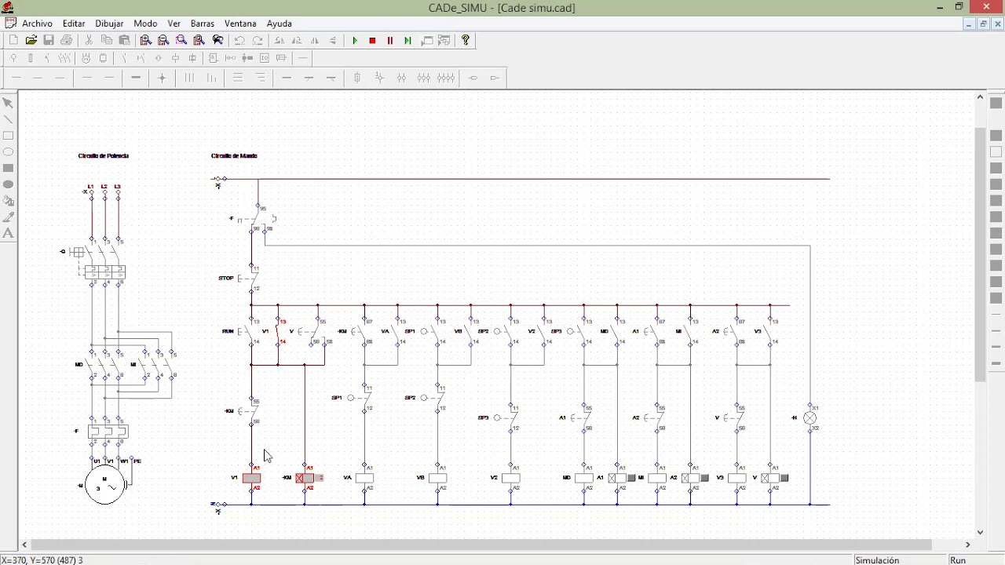Screen dimensions: 1005x565
Task: Click the 'Circuito de Mando' heading text
Action: coord(234,155)
